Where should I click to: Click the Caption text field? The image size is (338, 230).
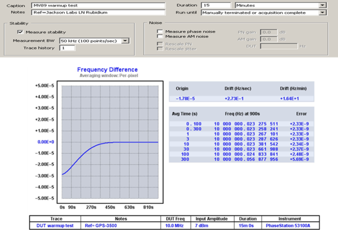pyautogui.click(x=98, y=5)
